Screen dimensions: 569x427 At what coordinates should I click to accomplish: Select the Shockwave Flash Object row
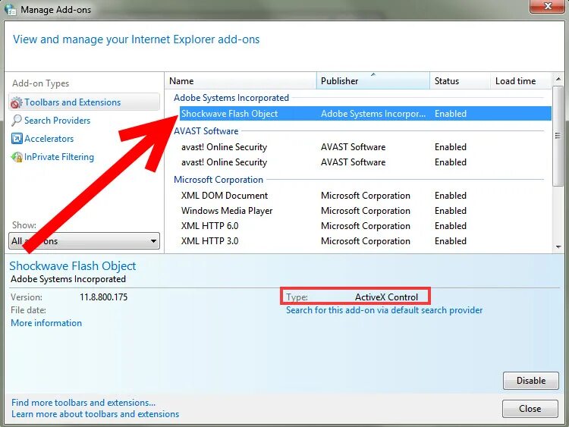click(x=366, y=114)
